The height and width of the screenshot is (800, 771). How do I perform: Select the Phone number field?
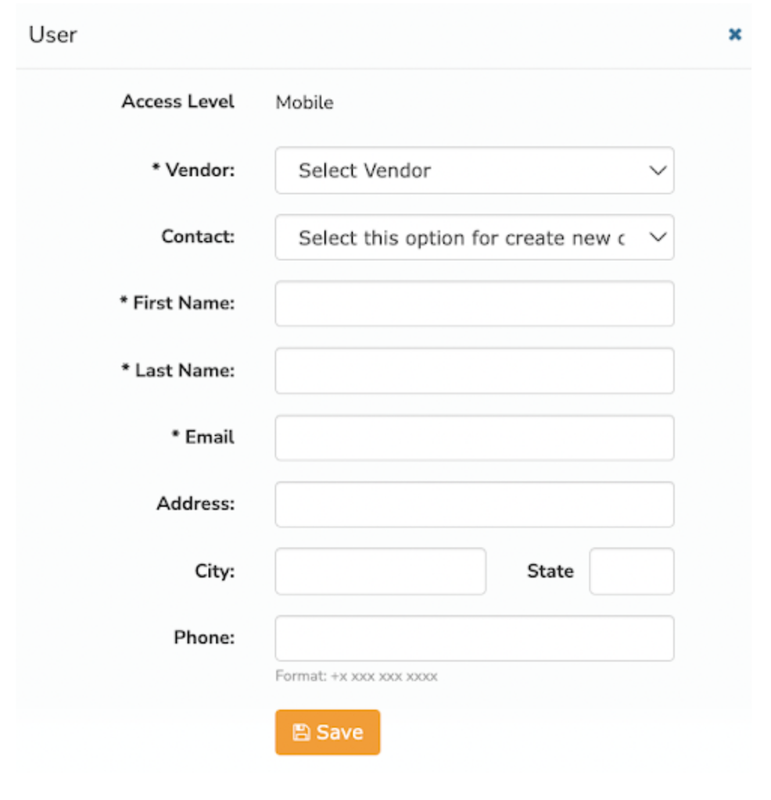475,638
